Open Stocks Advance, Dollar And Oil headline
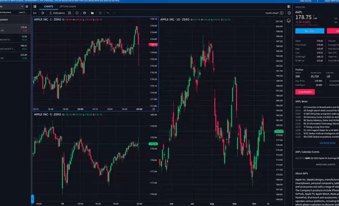The width and height of the screenshot is (339, 206). click(x=321, y=120)
